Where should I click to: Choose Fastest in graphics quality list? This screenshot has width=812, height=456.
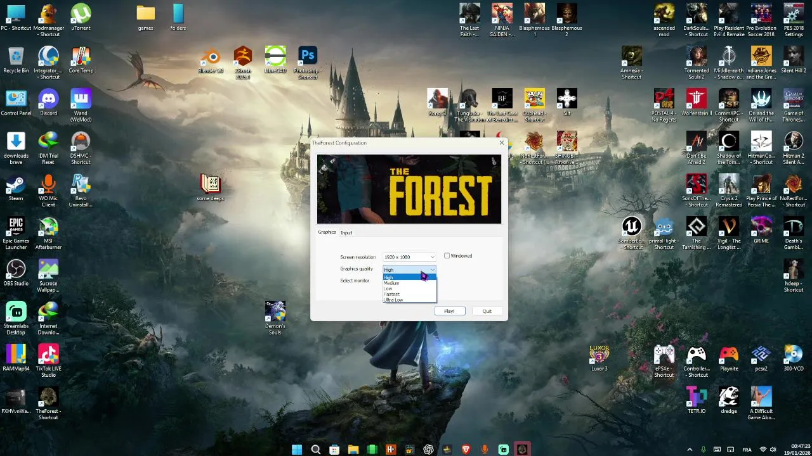click(x=409, y=294)
